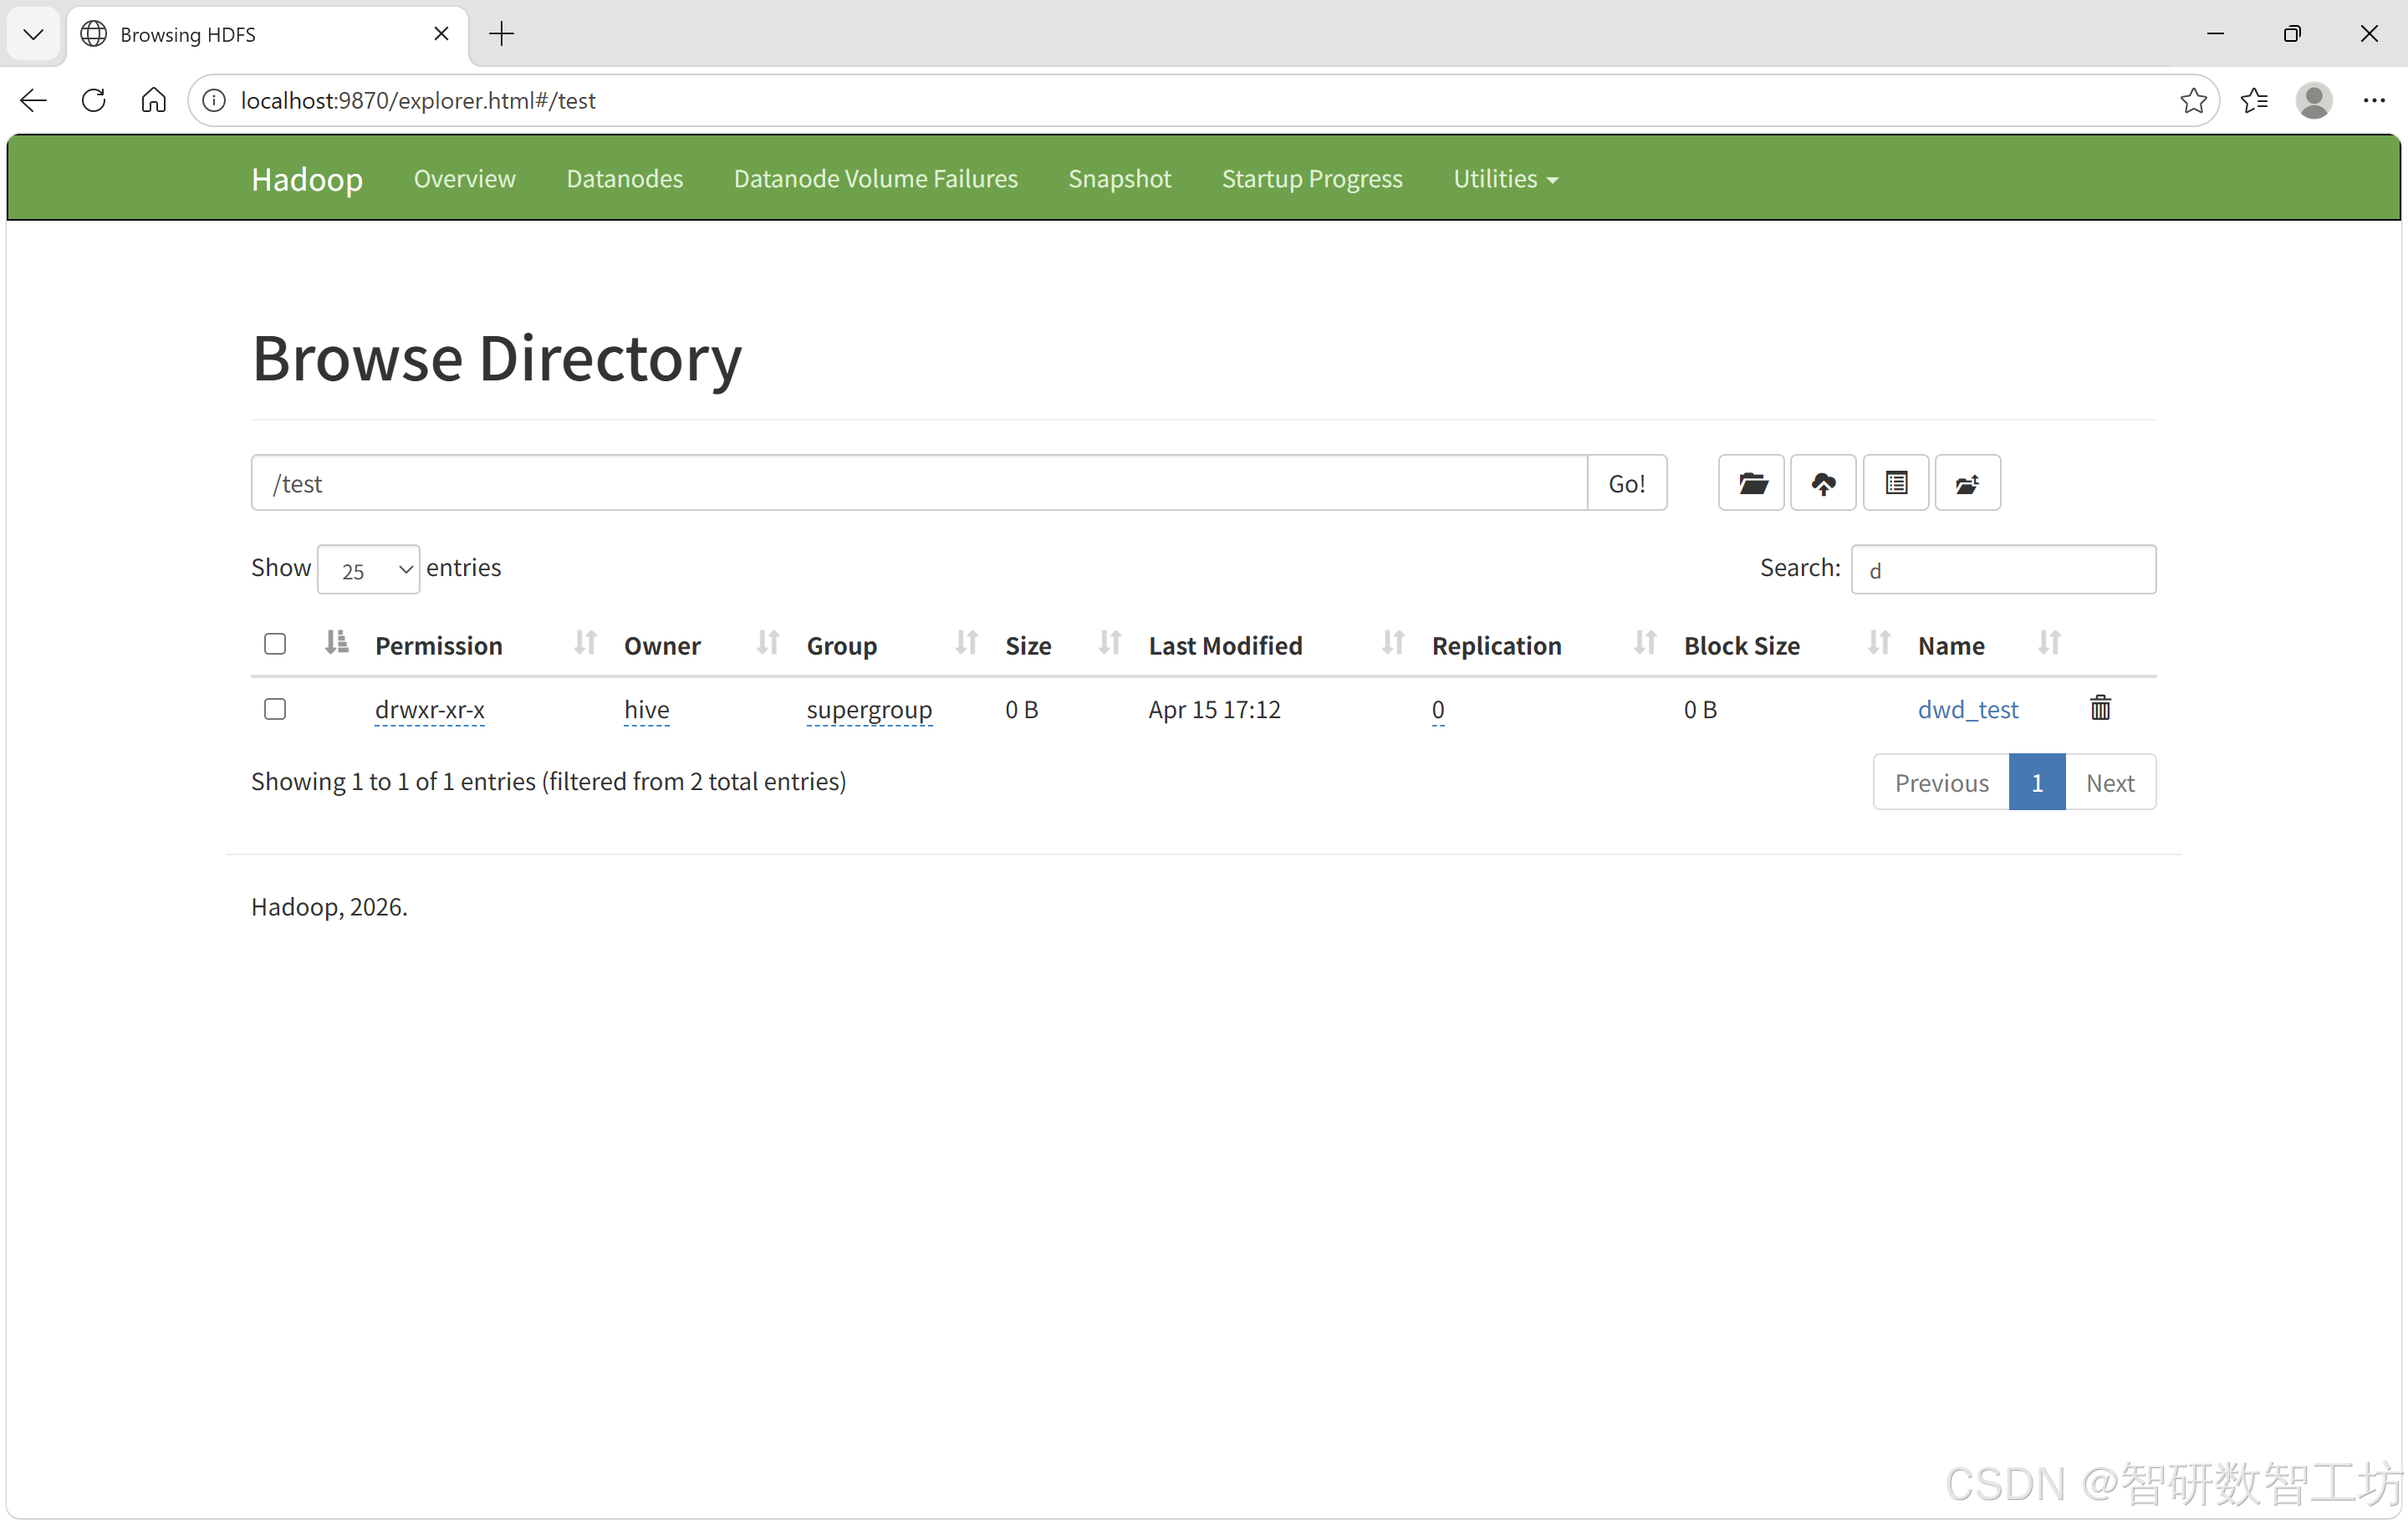Viewport: 2408px width, 1525px height.
Task: Tick the select-all checkbox in table header
Action: tap(275, 644)
